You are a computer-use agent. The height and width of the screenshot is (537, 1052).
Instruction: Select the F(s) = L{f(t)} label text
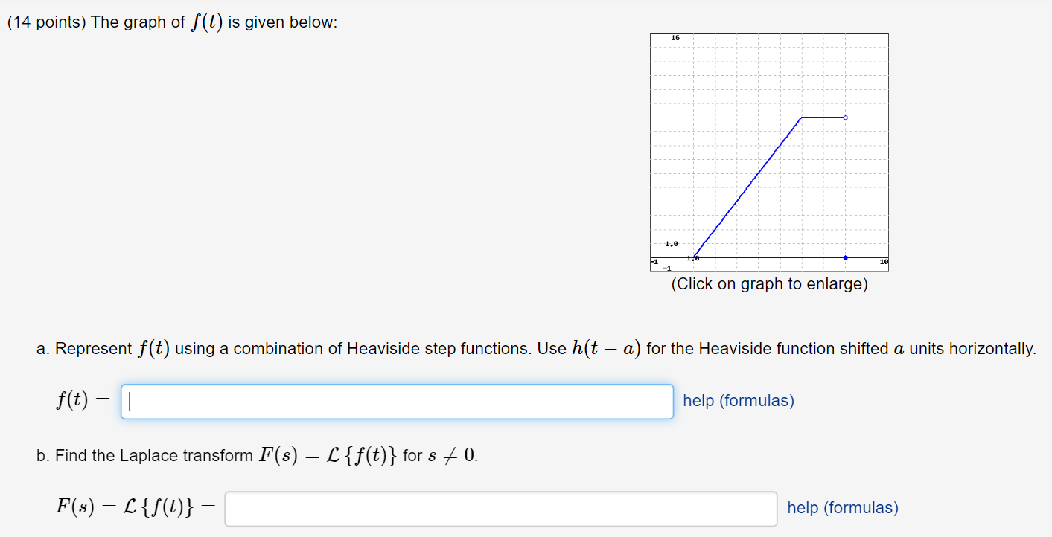(134, 508)
